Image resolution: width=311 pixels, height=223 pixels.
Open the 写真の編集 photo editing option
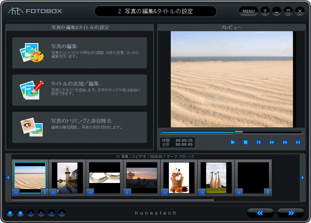pos(80,53)
